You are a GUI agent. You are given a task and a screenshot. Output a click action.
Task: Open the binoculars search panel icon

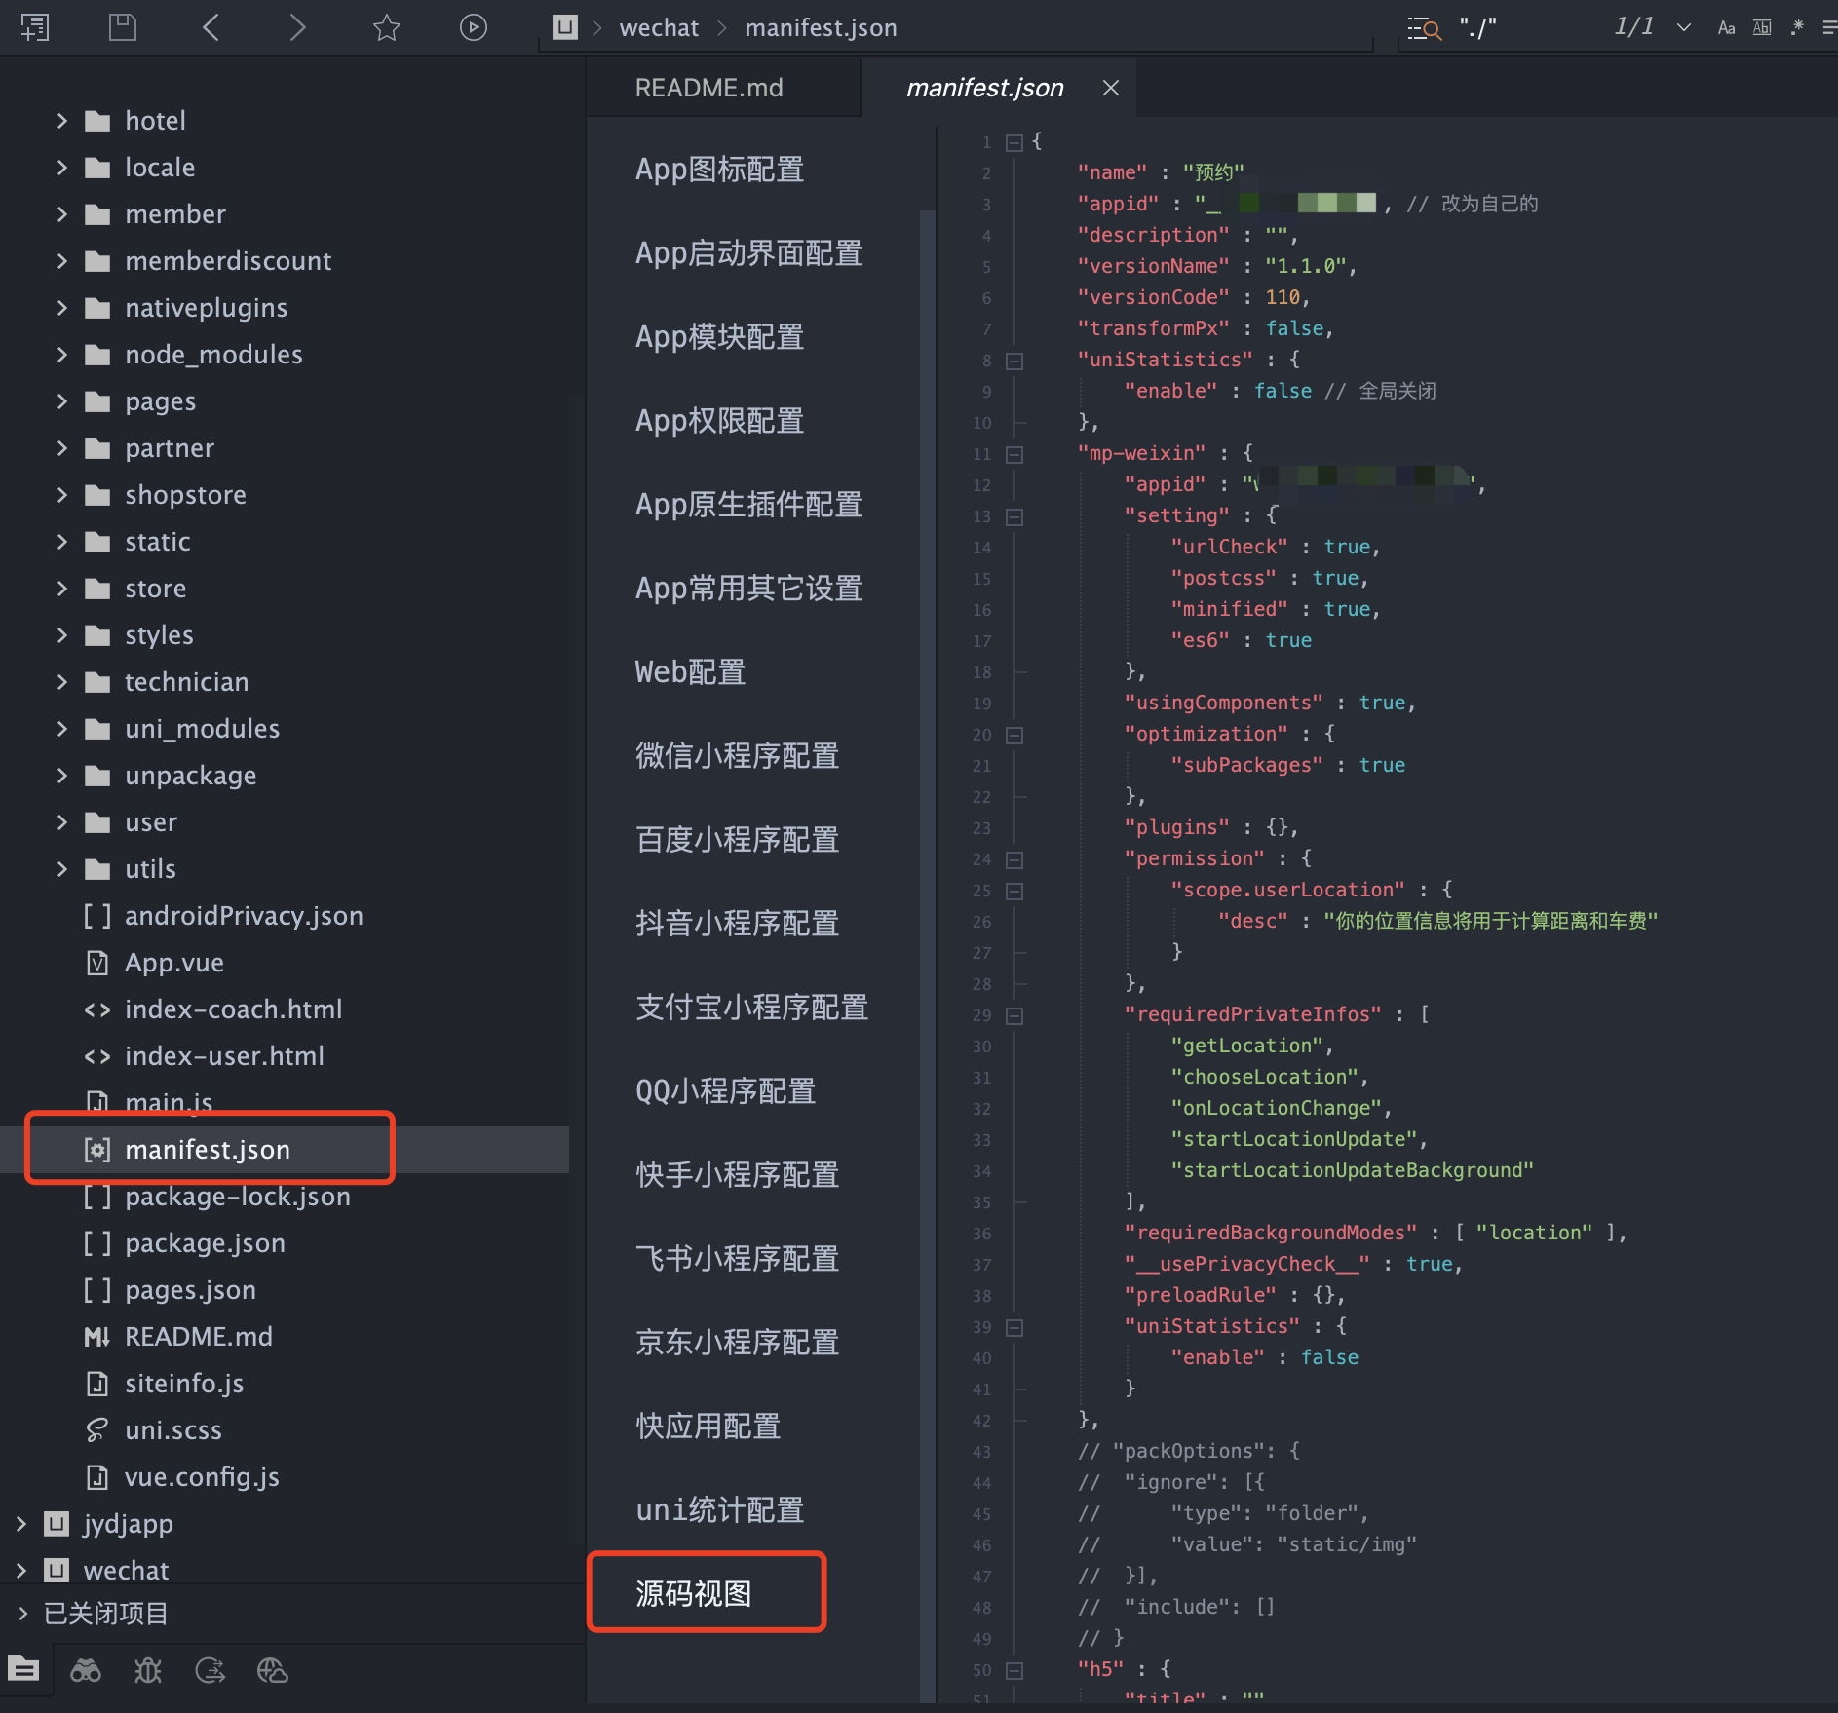(86, 1671)
